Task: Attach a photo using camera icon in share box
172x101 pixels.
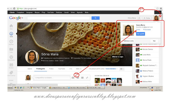Action: click(x=73, y=78)
